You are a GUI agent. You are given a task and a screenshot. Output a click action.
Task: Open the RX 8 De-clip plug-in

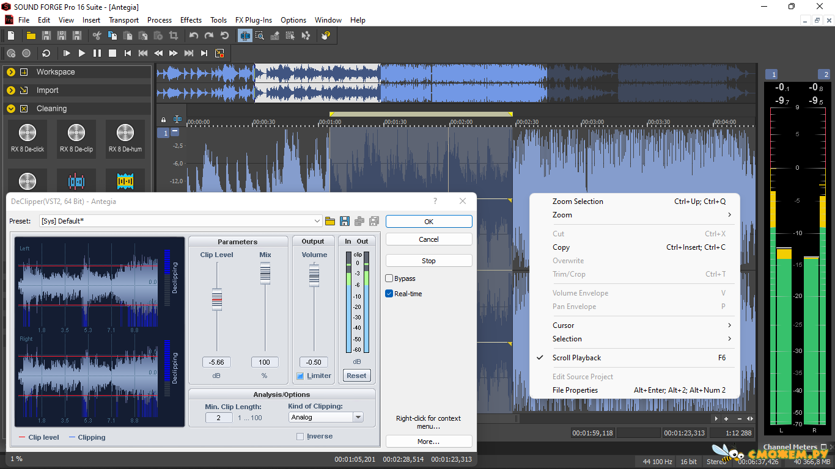pyautogui.click(x=76, y=138)
